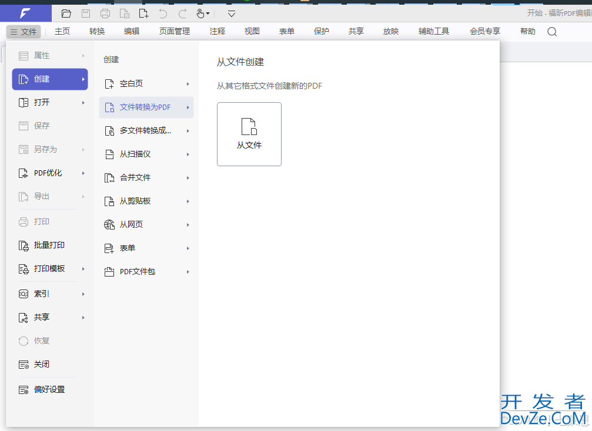Switch to the 转换 tab

point(97,32)
